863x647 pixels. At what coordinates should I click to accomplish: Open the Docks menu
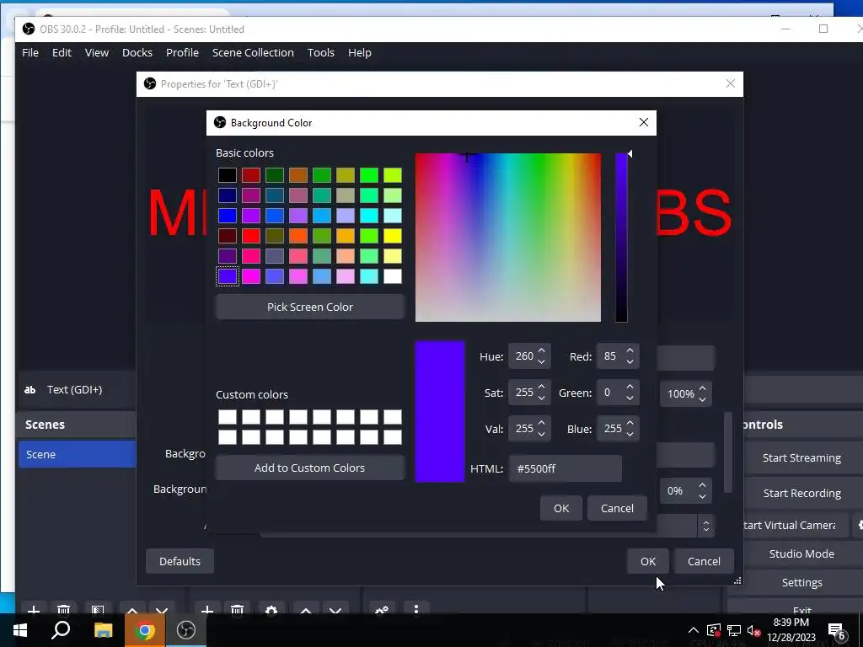point(137,53)
